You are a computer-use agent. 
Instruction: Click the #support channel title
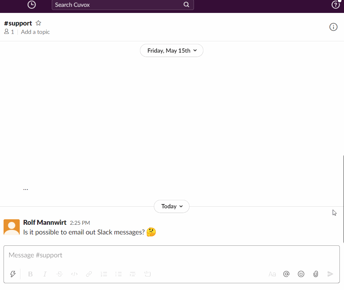click(18, 23)
